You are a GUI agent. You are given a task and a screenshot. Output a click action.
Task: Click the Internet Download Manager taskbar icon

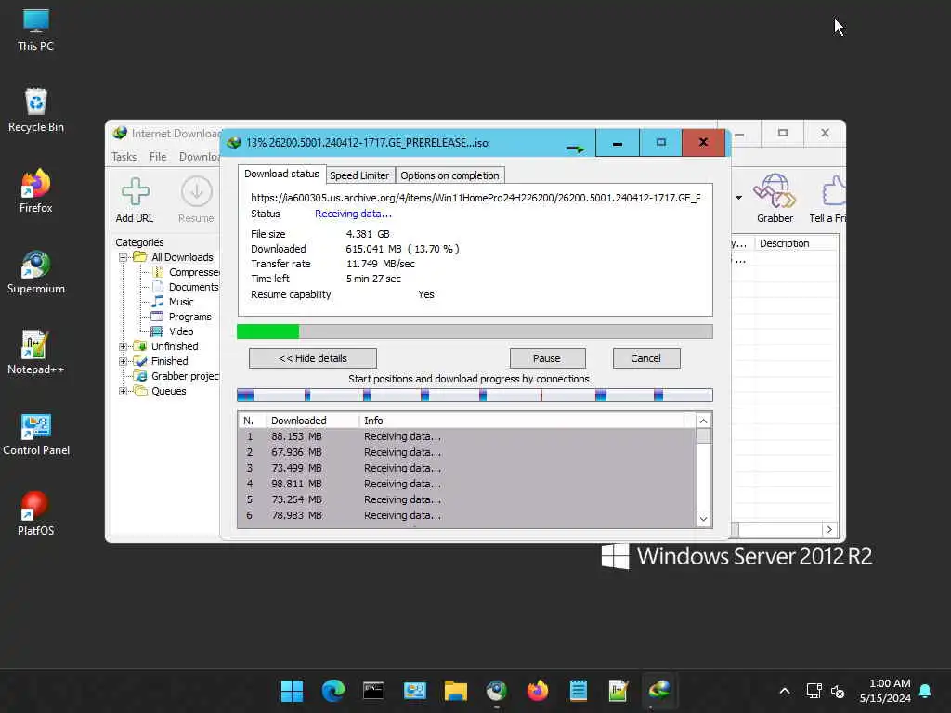(x=659, y=691)
